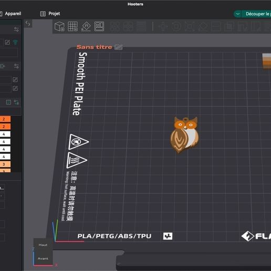Select the owl model on the plate
The height and width of the screenshot is (271, 271).
pyautogui.click(x=184, y=135)
